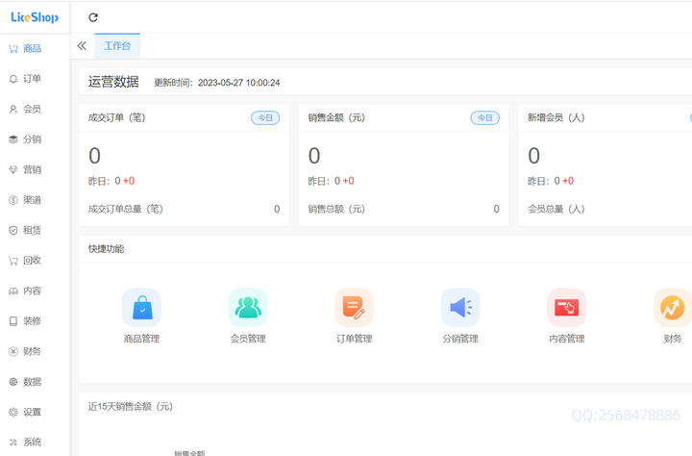
Task: Click the coin icon beside 渠道
Action: tap(13, 200)
